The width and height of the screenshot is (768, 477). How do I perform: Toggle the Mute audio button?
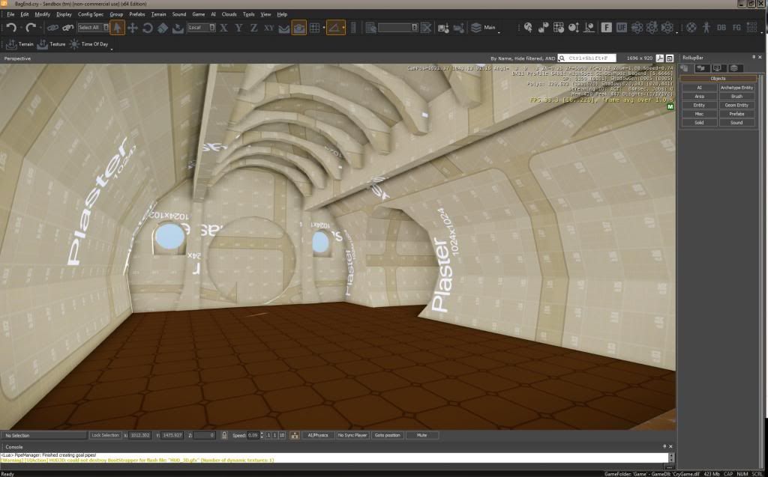coord(421,435)
